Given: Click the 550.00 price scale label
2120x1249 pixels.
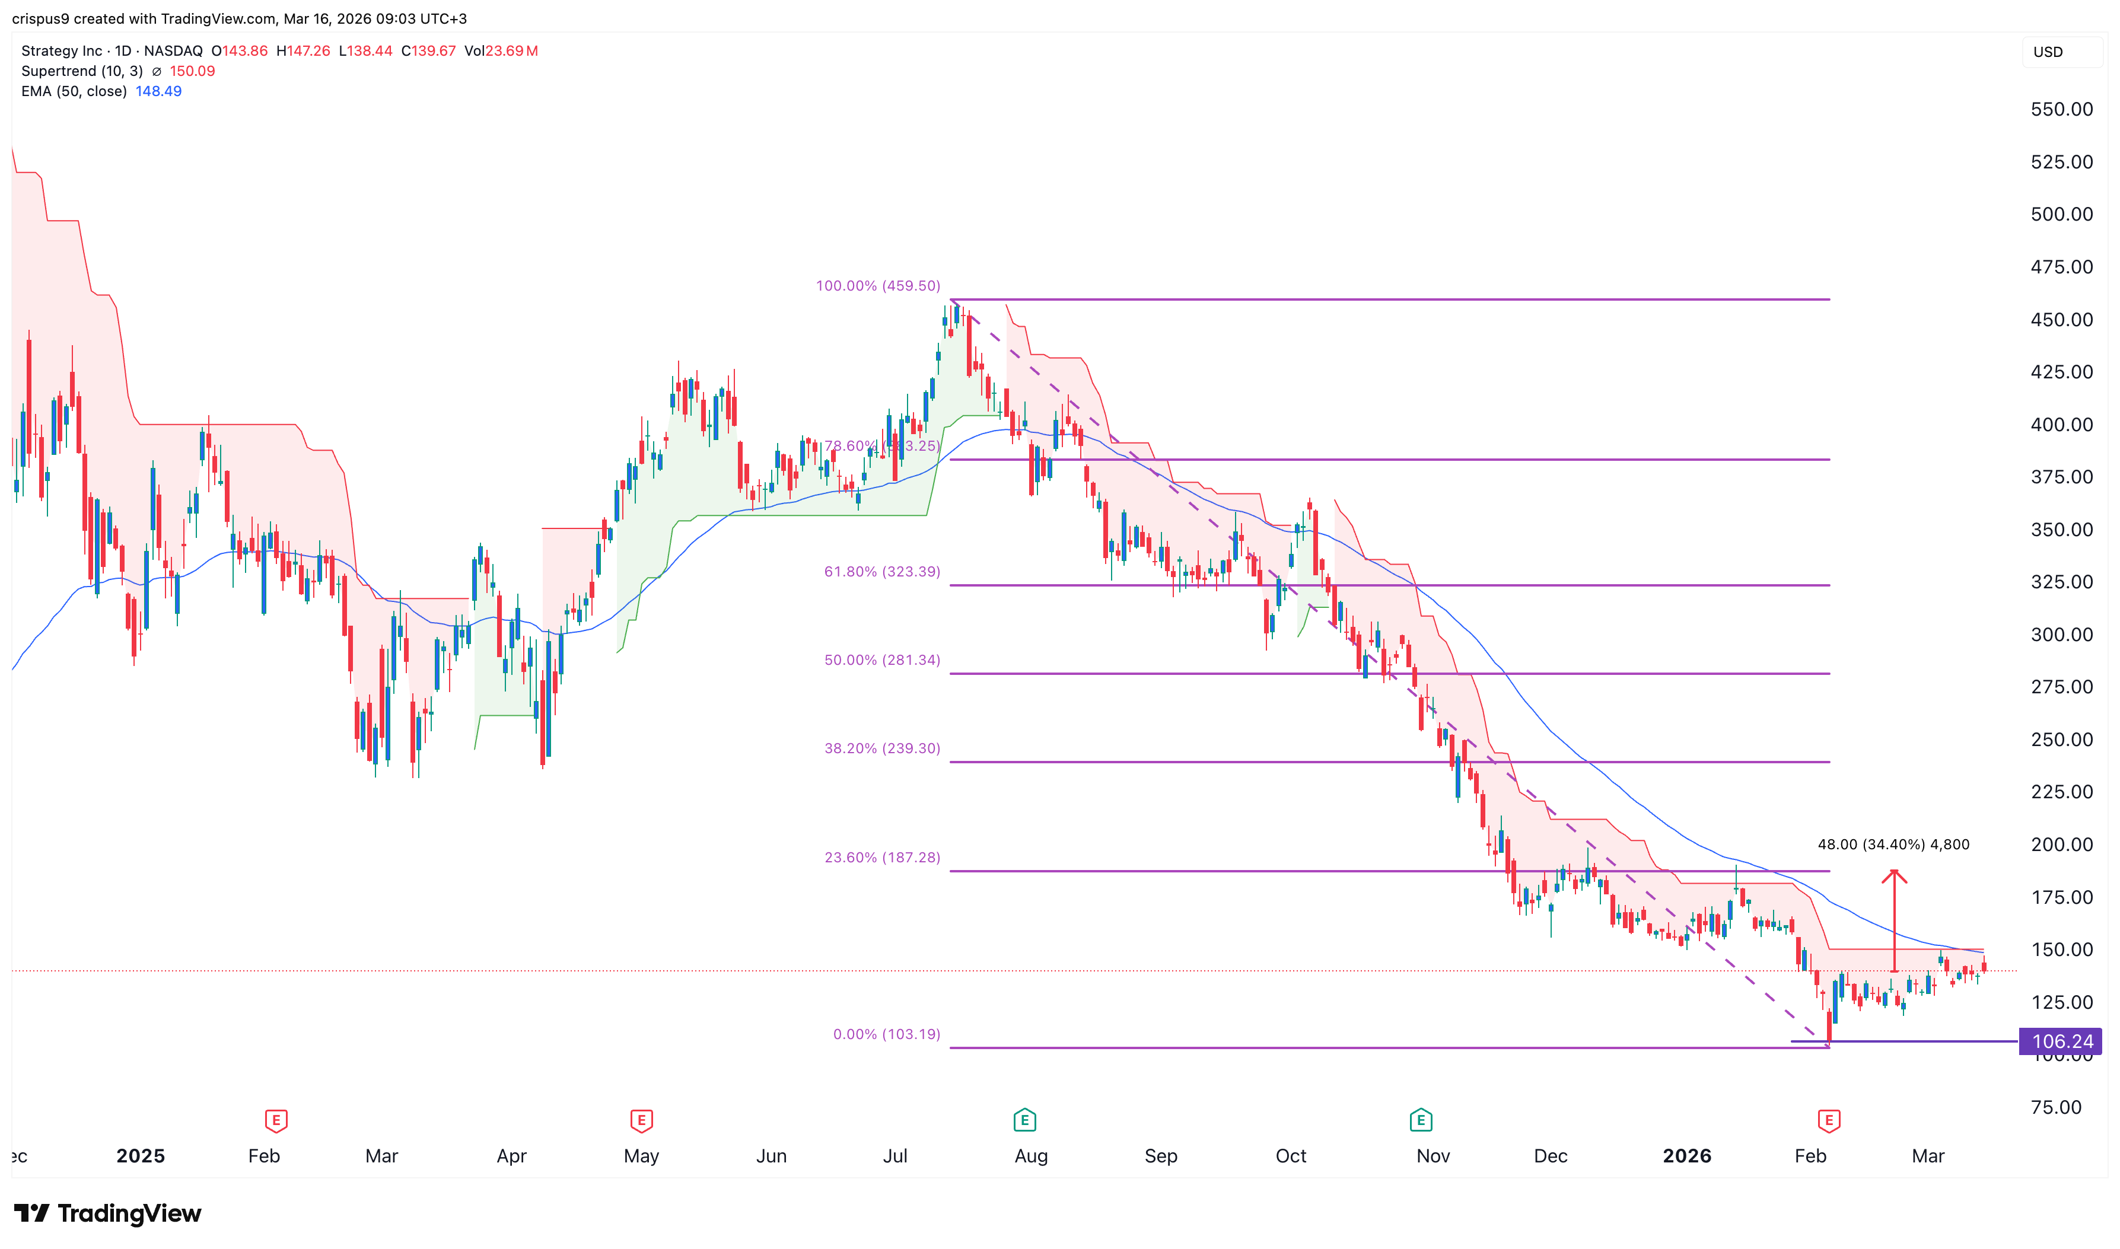Looking at the screenshot, I should (2061, 109).
